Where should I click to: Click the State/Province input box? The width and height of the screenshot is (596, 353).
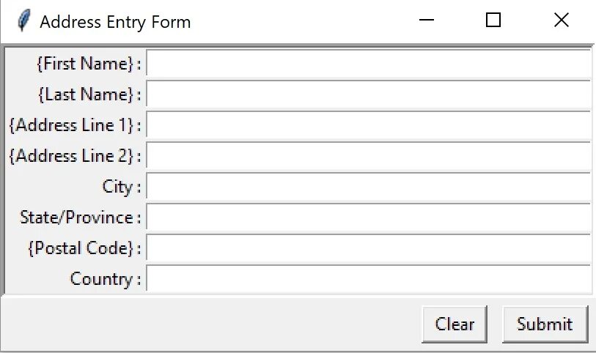pyautogui.click(x=369, y=217)
